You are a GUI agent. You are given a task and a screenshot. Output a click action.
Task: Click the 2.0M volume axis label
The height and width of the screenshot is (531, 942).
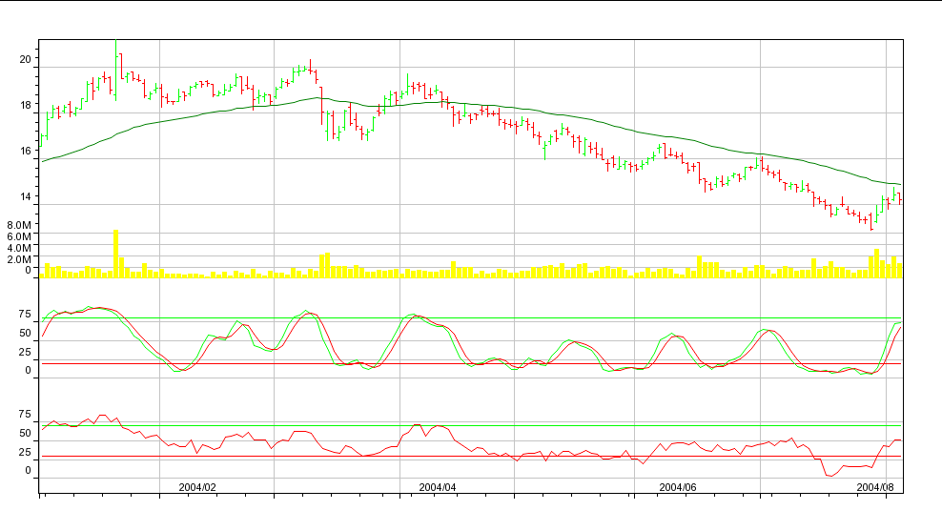point(21,259)
